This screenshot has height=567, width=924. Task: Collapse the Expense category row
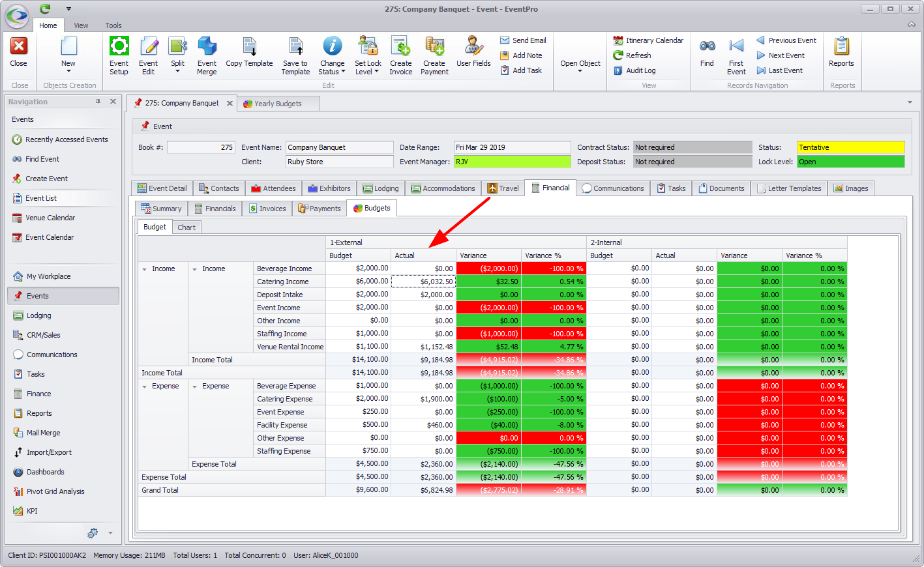coord(144,386)
